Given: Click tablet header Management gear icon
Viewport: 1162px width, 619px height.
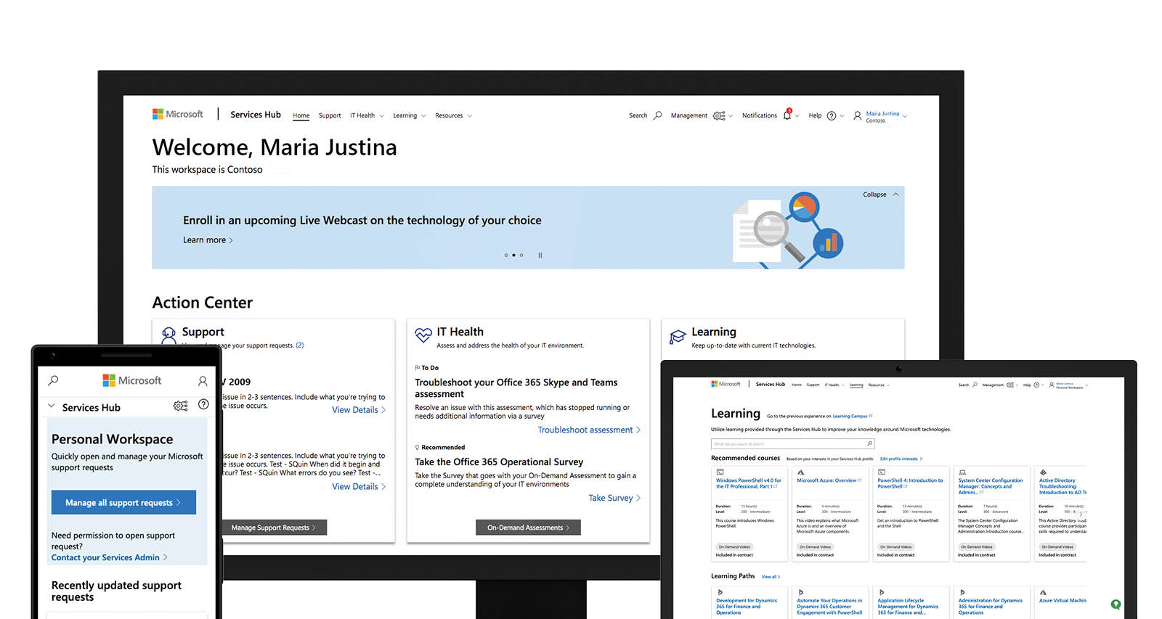Looking at the screenshot, I should pos(1010,385).
